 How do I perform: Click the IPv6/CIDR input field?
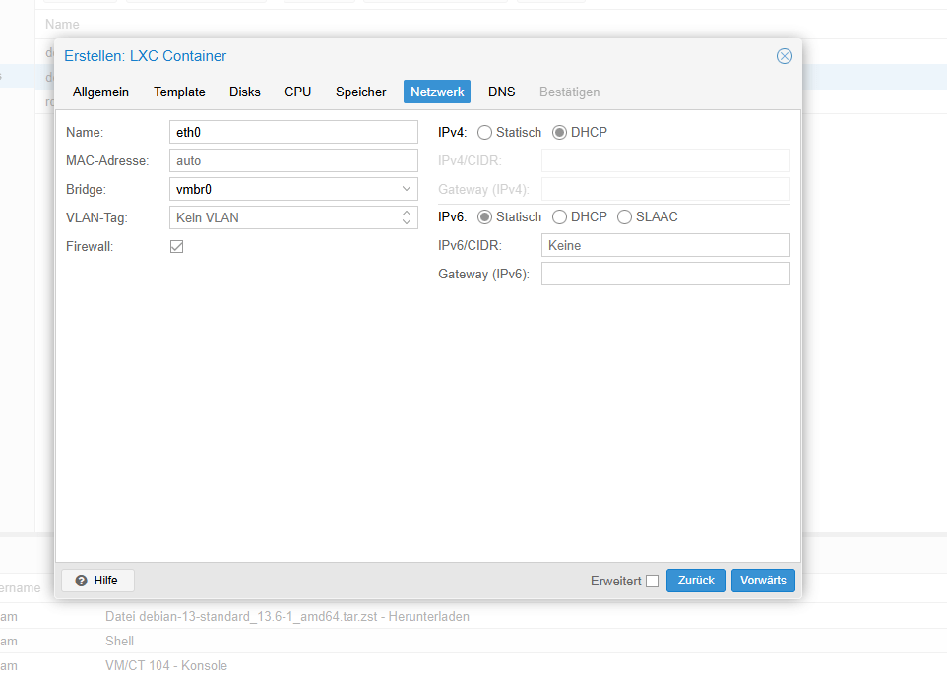(665, 245)
